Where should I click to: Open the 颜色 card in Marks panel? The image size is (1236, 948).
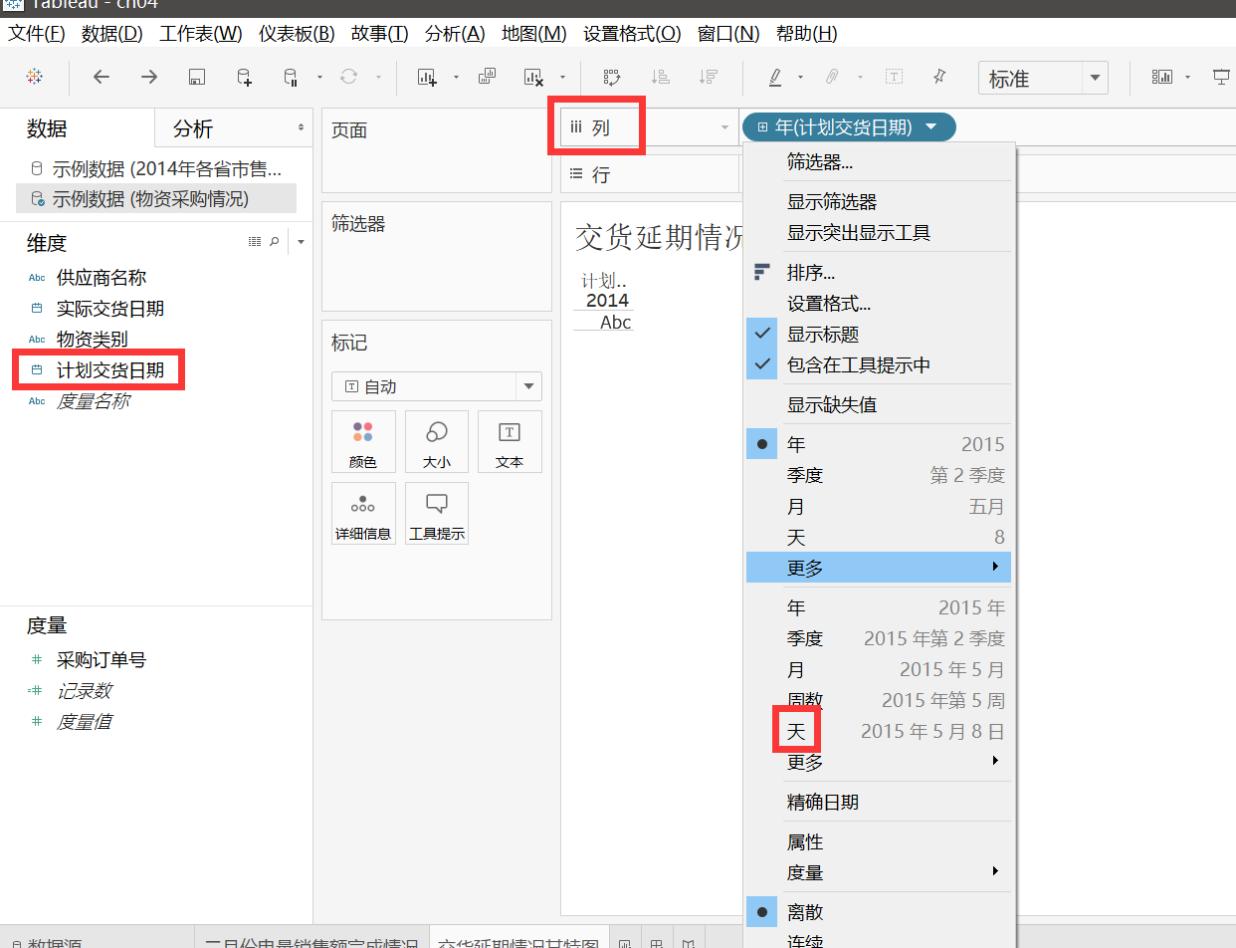[363, 441]
